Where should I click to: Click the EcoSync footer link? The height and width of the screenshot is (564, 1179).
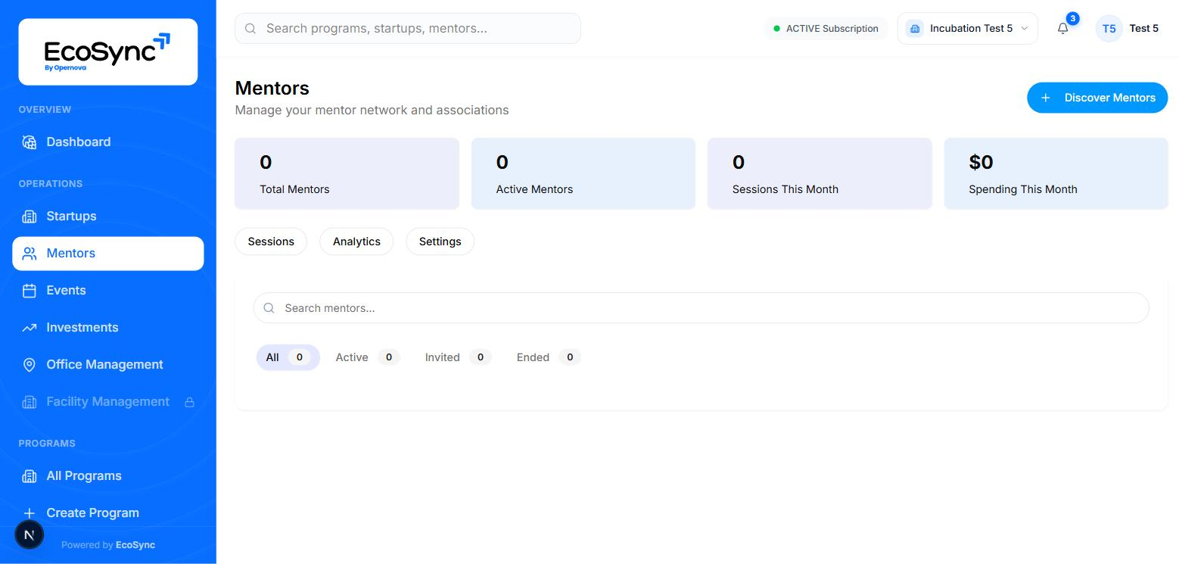135,545
